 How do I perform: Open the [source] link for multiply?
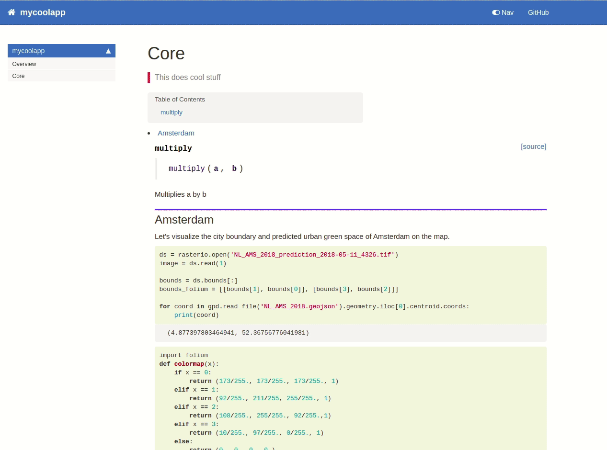pyautogui.click(x=533, y=146)
